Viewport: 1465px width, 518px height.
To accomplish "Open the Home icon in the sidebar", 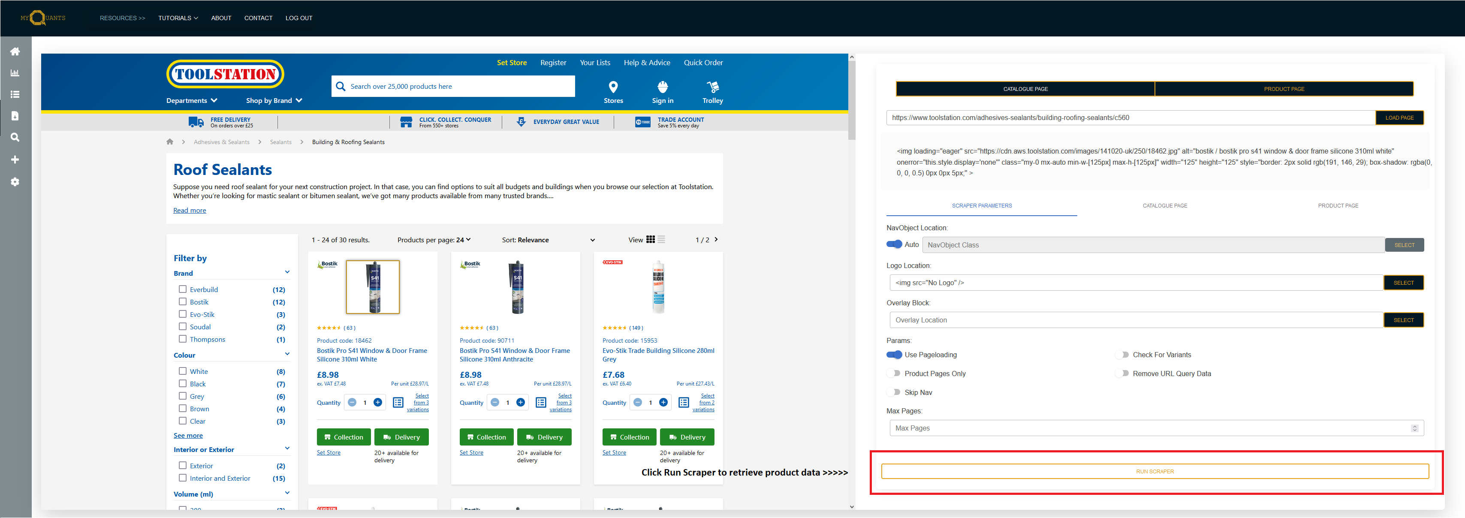I will point(15,51).
